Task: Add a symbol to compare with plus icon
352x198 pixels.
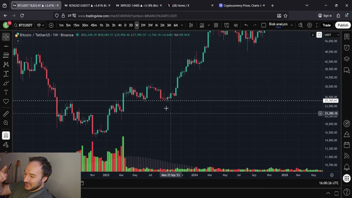Action: pos(51,25)
